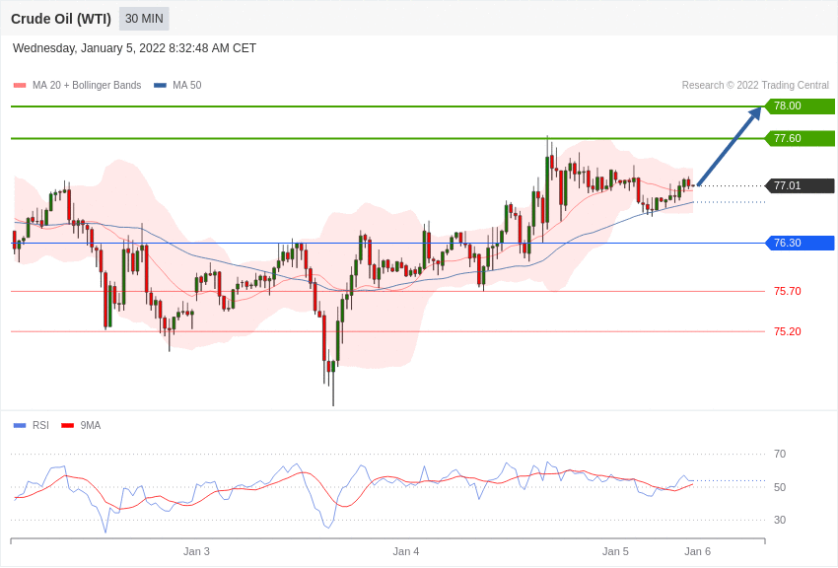Image resolution: width=838 pixels, height=568 pixels.
Task: Click the MA 20 + Bollinger Bands legend swatch
Action: coord(20,85)
